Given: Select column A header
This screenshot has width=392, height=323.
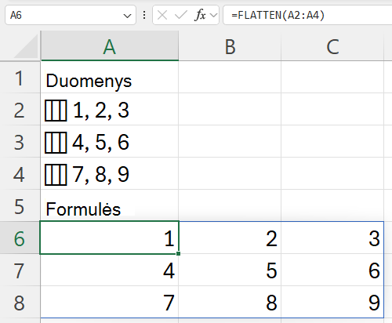Looking at the screenshot, I should [110, 46].
